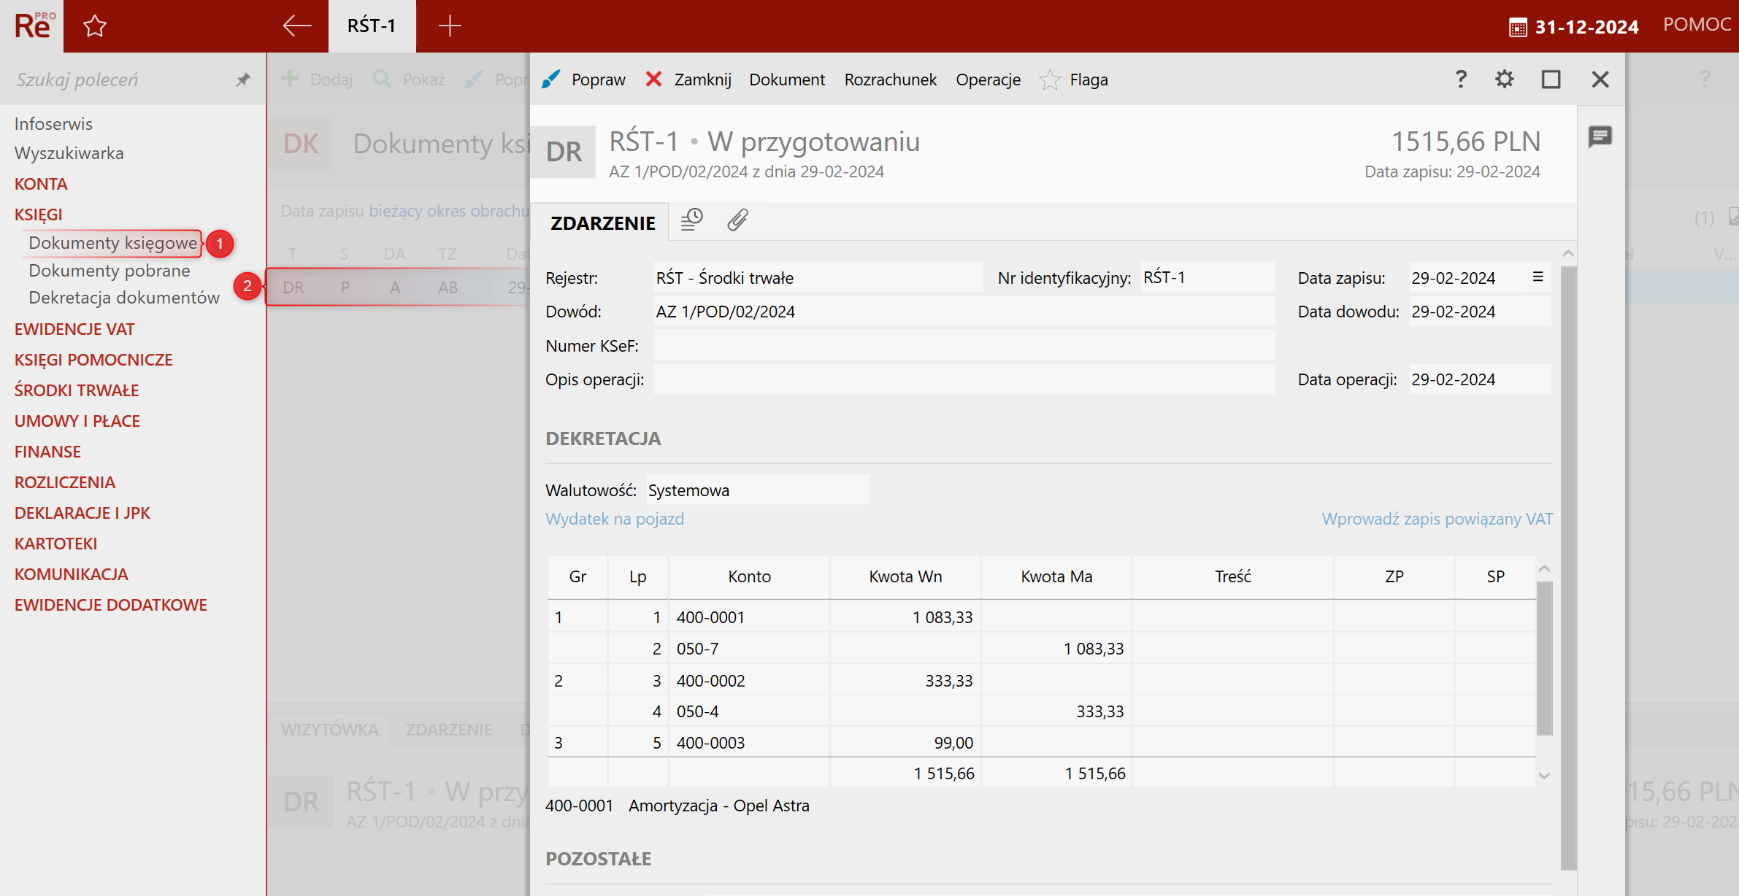This screenshot has height=896, width=1739.
Task: Open the Operacje menu
Action: [x=988, y=80]
